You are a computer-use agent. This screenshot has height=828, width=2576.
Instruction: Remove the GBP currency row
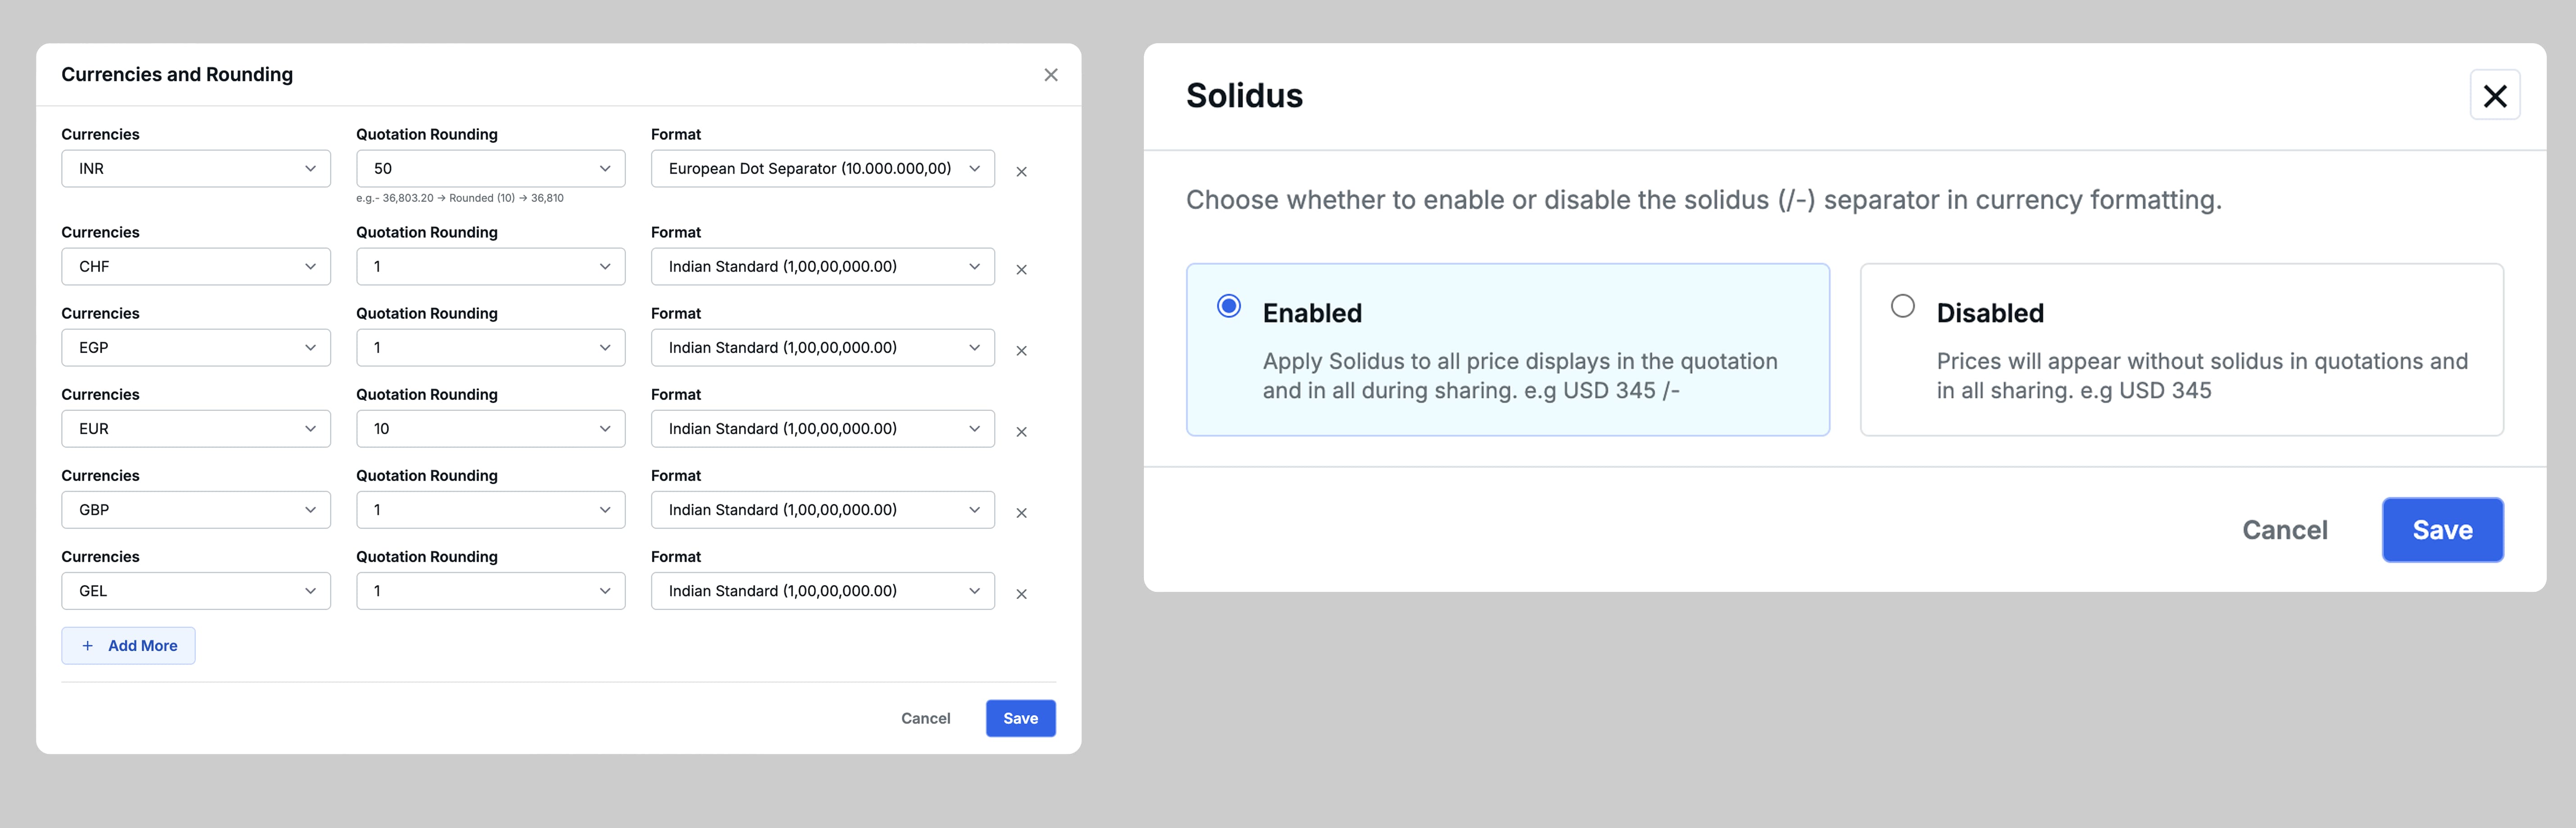click(x=1021, y=513)
